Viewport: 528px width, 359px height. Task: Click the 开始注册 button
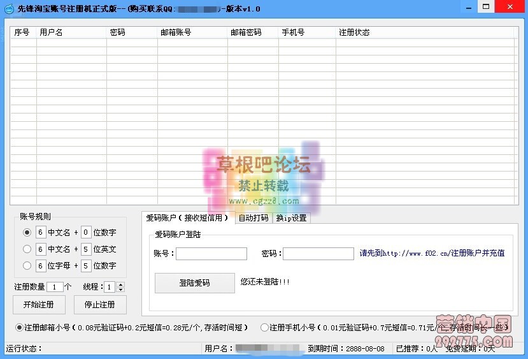pos(39,305)
